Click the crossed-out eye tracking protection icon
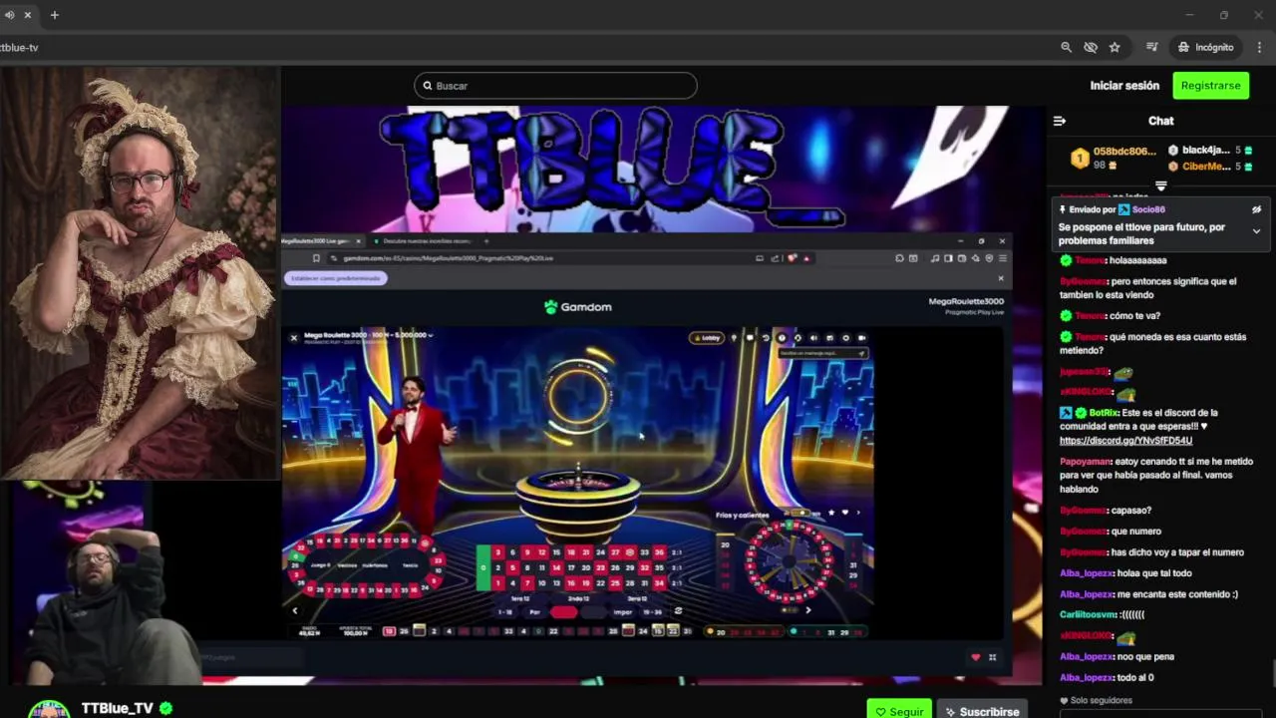This screenshot has width=1276, height=718. click(x=1091, y=47)
